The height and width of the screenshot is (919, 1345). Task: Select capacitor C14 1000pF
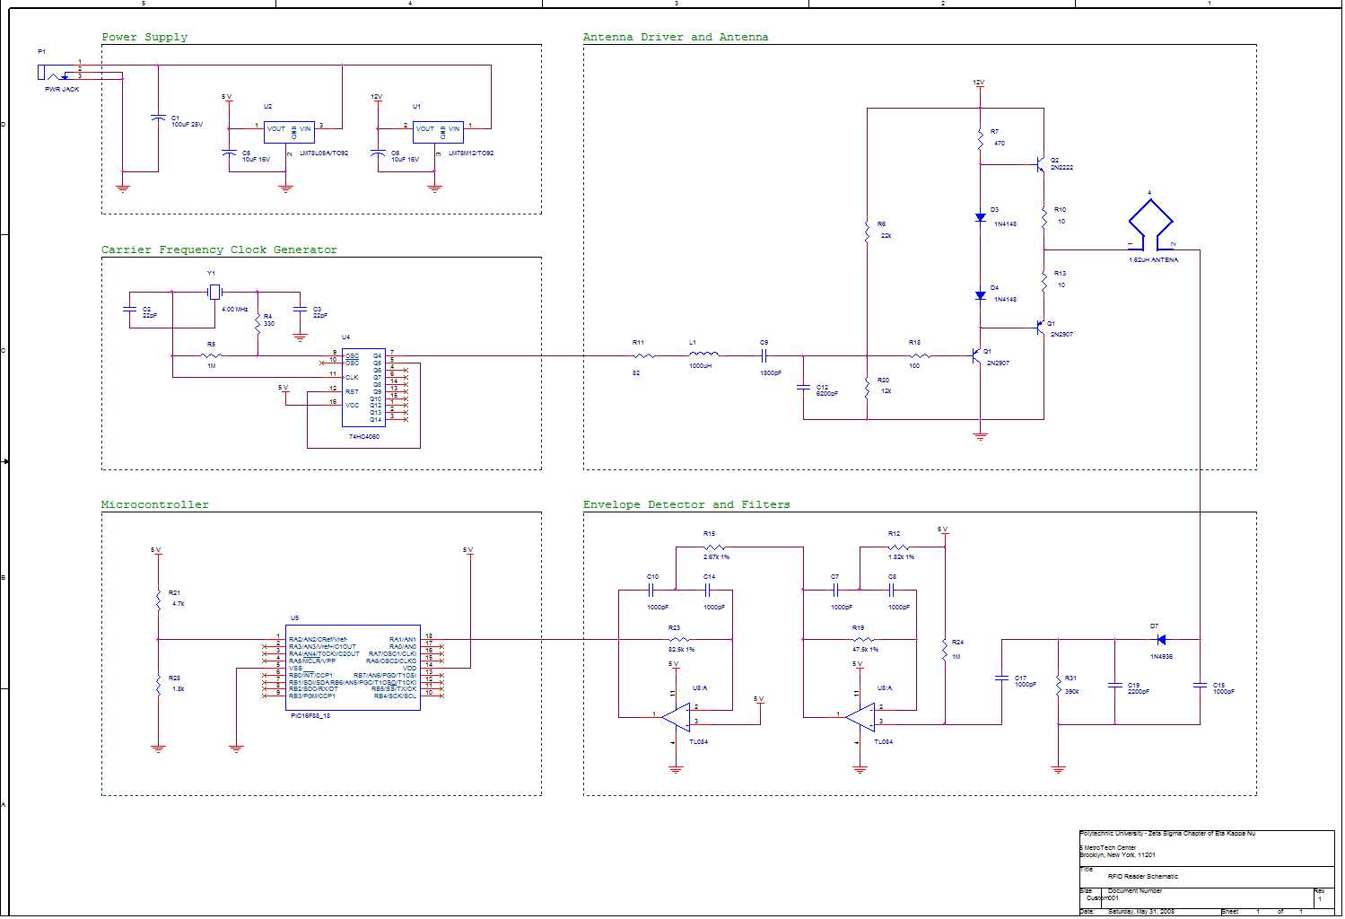coord(708,590)
